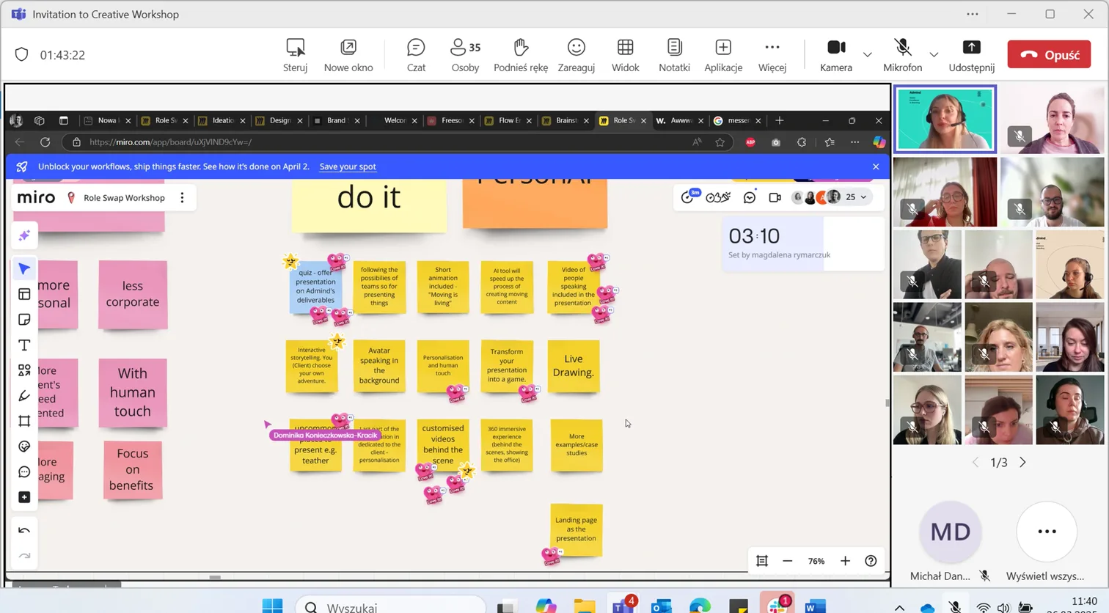Image resolution: width=1109 pixels, height=613 pixels.
Task: Open Microsoft Teams from Windows taskbar
Action: click(x=623, y=606)
